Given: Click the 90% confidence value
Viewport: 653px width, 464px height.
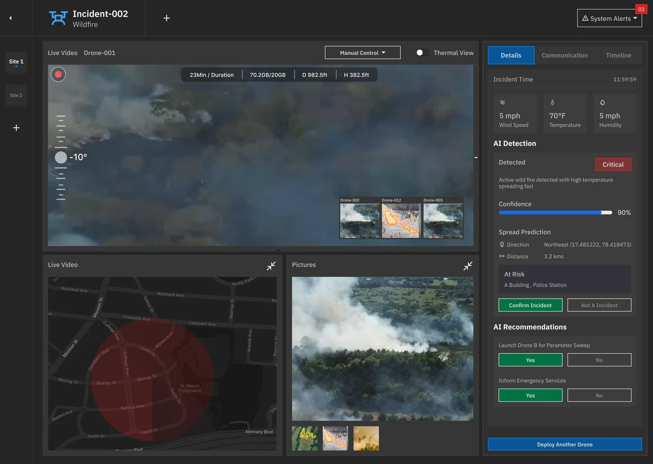Looking at the screenshot, I should click(x=624, y=213).
